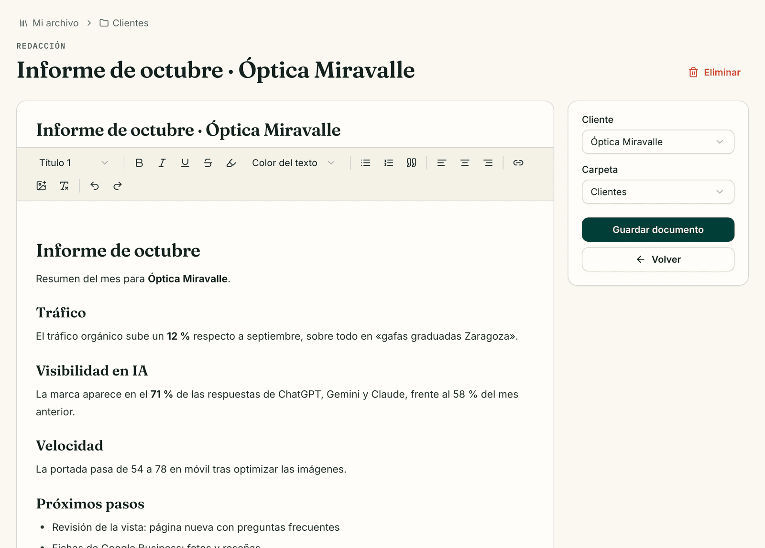Screen dimensions: 765x548
Task: Center align the text
Action: point(465,163)
